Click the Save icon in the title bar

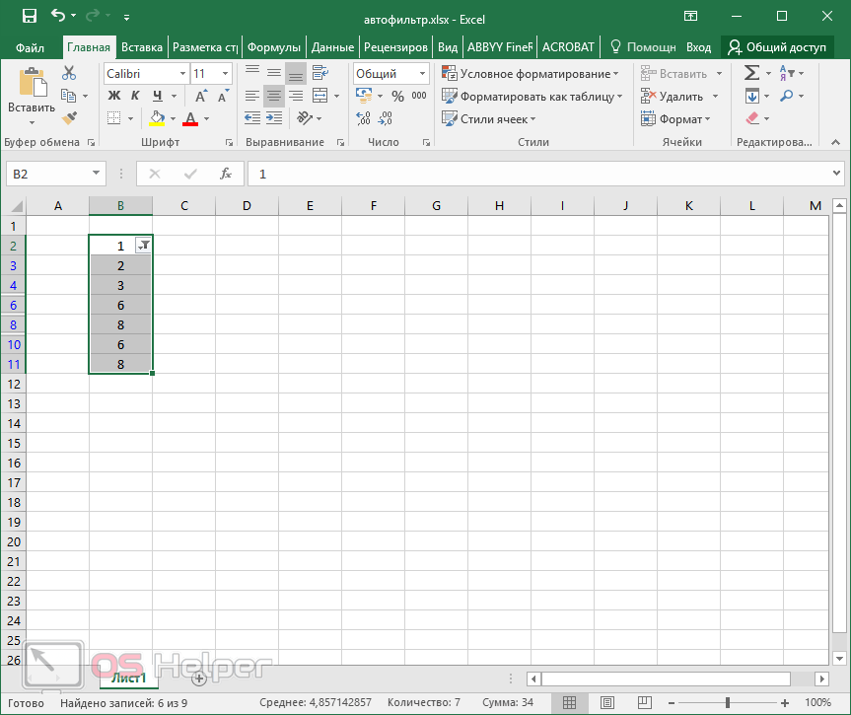pos(29,16)
